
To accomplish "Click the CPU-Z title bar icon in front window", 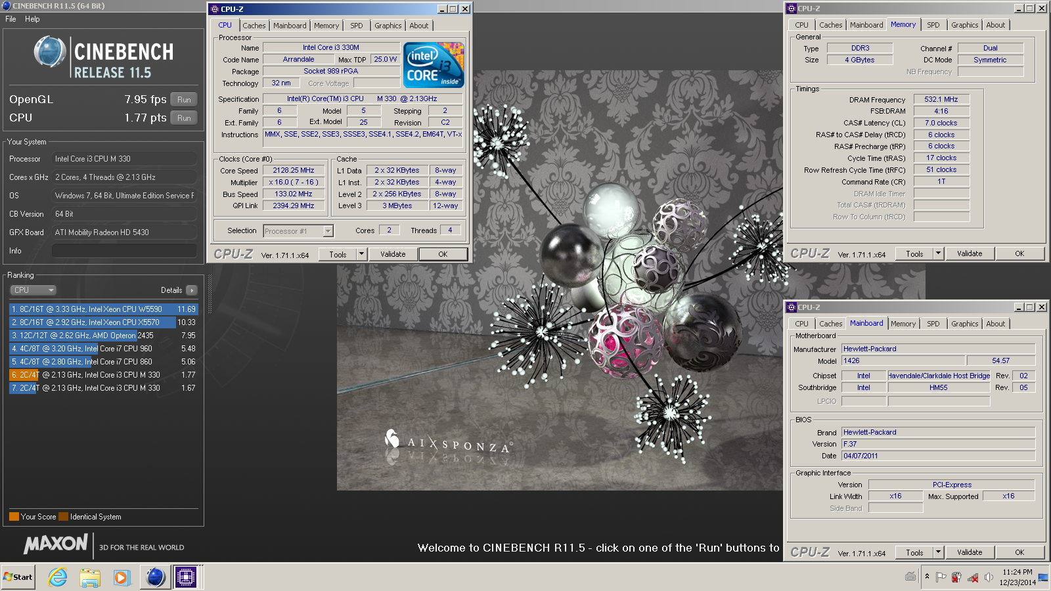I will click(213, 9).
